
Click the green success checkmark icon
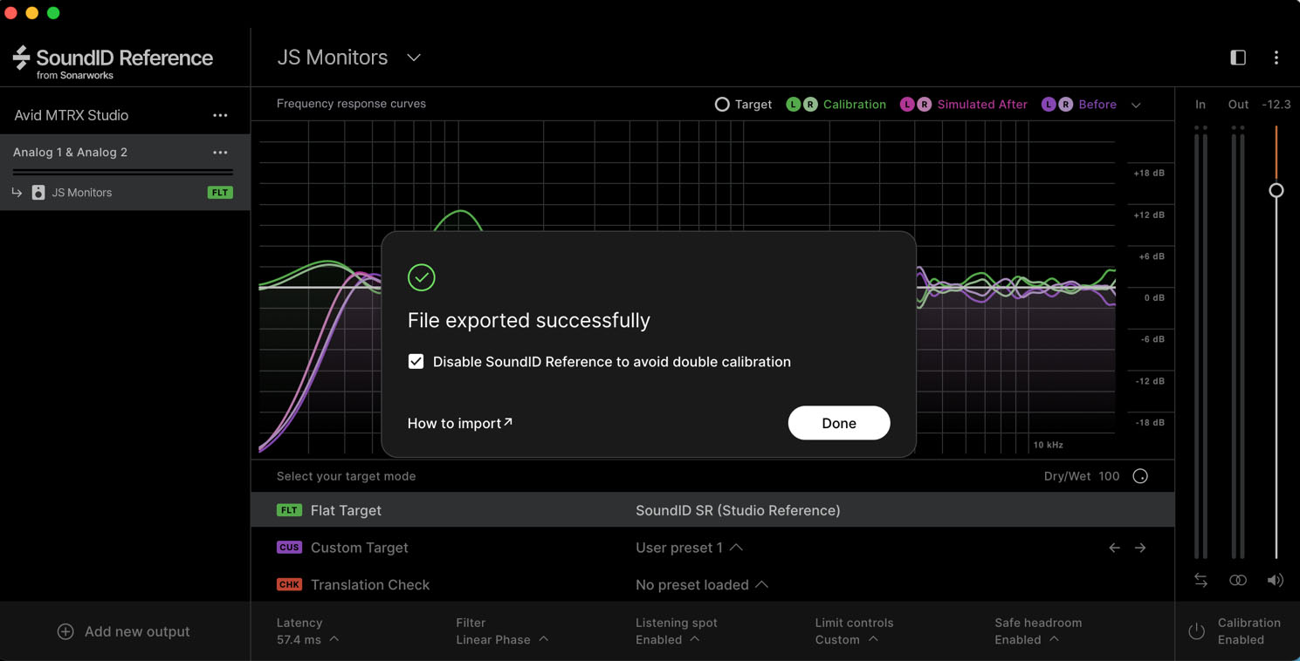(x=422, y=277)
